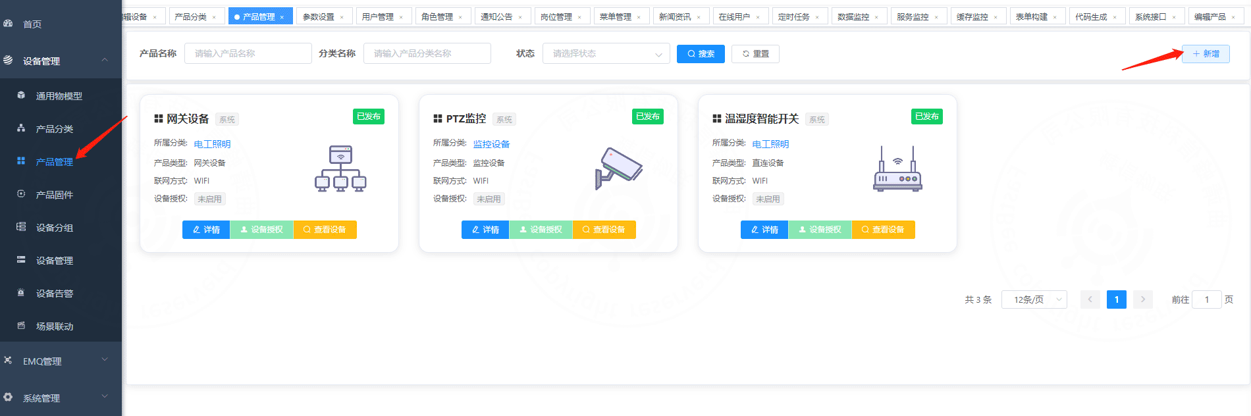This screenshot has height=416, width=1251.
Task: Click 查看设备 on 温湿度智能开关 card
Action: pyautogui.click(x=883, y=230)
